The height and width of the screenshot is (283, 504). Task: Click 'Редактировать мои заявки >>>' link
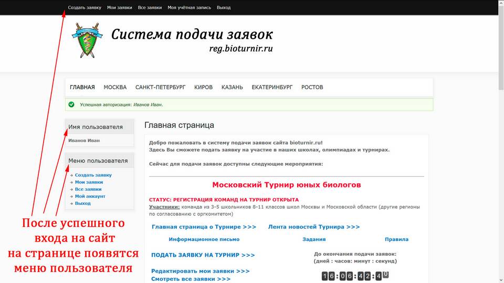pos(201,271)
